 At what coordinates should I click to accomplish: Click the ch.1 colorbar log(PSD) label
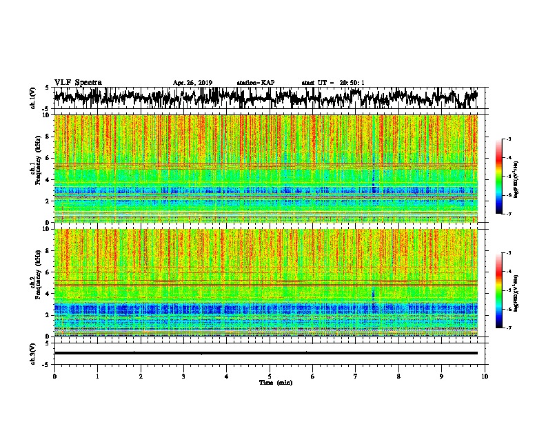[516, 180]
